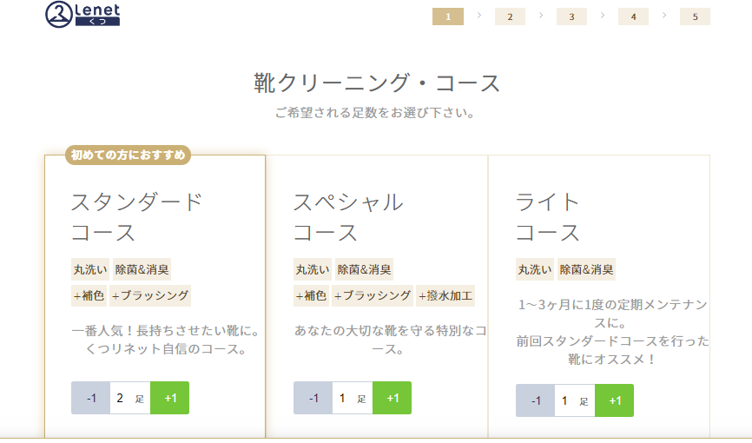Click the 1〜3ヶ月に1度 description text
Screen dimensions: 752x443
pyautogui.click(x=612, y=332)
